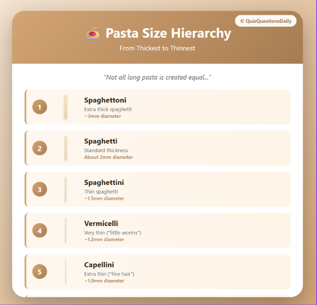The image size is (317, 305).
Task: Select the Vermicelli pasta name
Action: [x=101, y=224]
